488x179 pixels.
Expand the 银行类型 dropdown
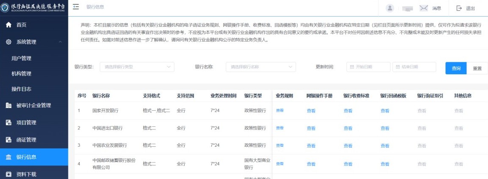click(x=137, y=67)
